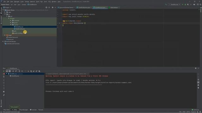This screenshot has height=113, width=202.
Task: Open the Navigate menu
Action: (x=17, y=2)
